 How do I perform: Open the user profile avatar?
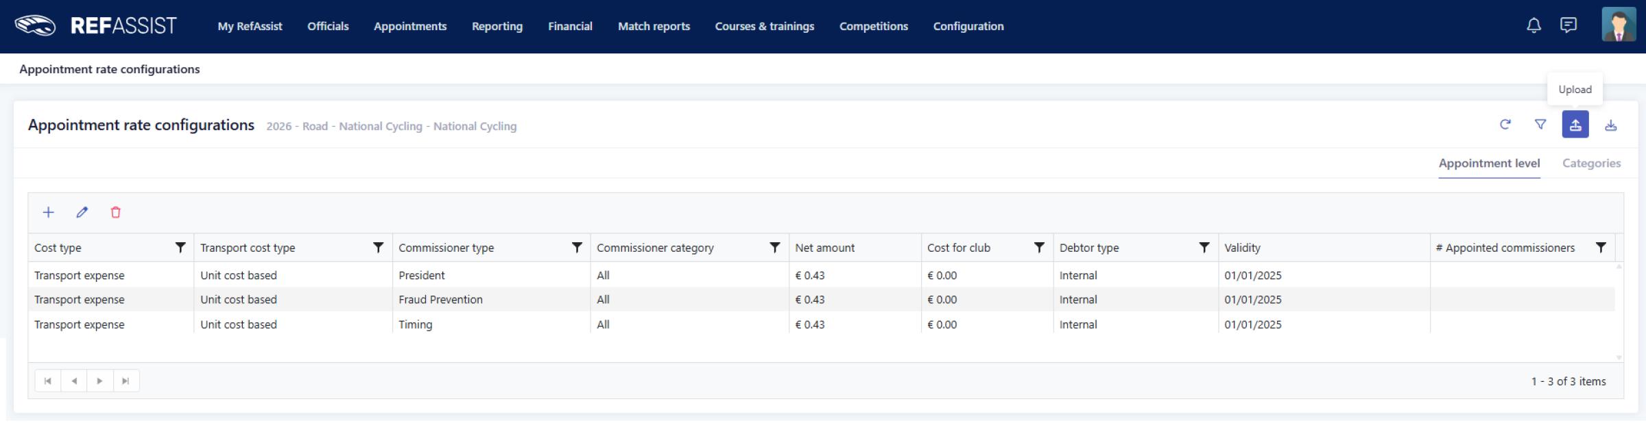(1618, 26)
